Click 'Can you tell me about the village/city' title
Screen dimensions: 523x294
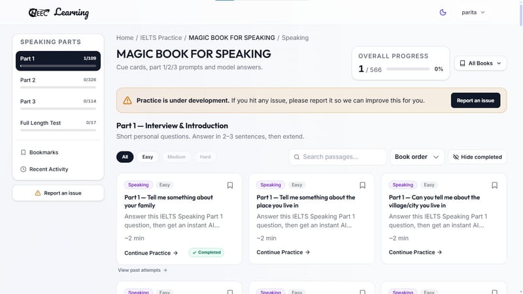coord(434,201)
